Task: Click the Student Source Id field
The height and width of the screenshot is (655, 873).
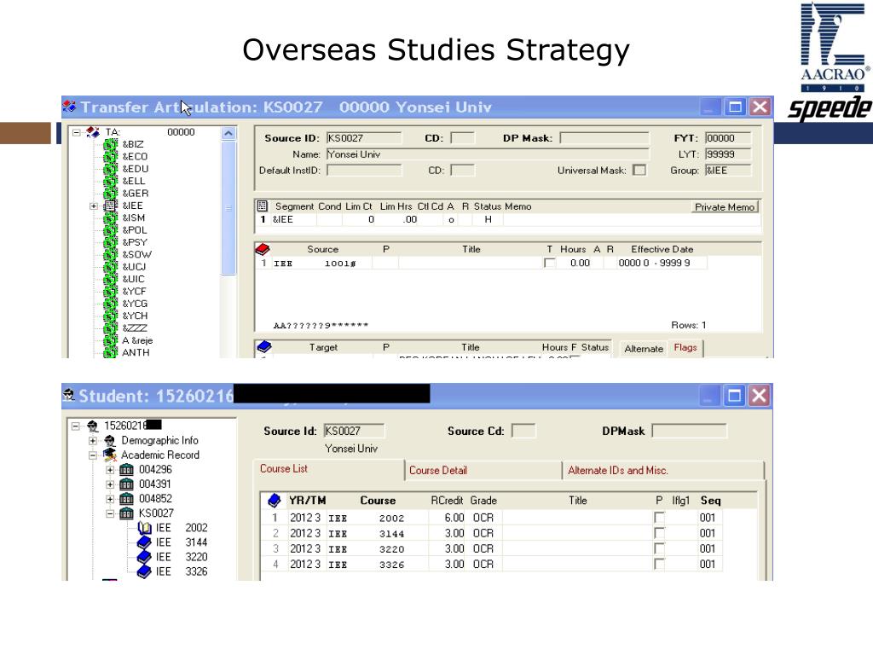Action: (x=354, y=431)
